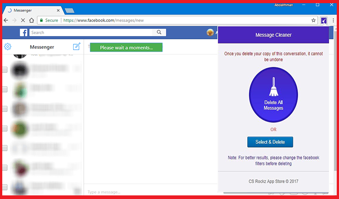Go back with the browser arrow
This screenshot has width=339, height=199.
6,20
